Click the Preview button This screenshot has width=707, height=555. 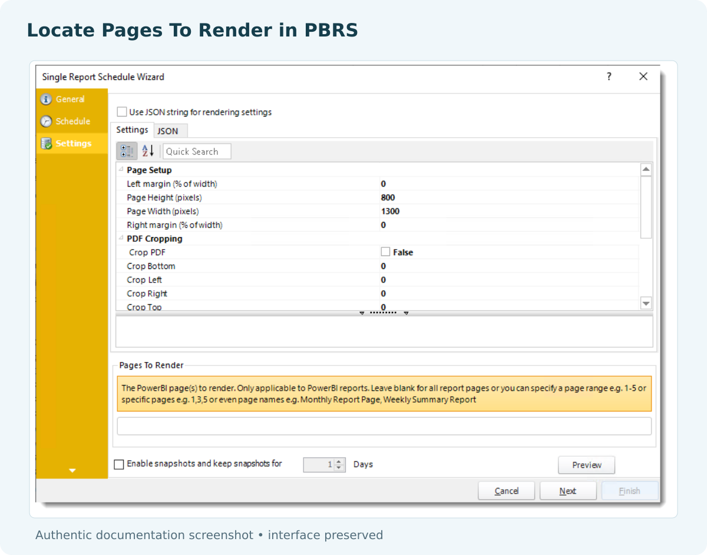coord(586,465)
